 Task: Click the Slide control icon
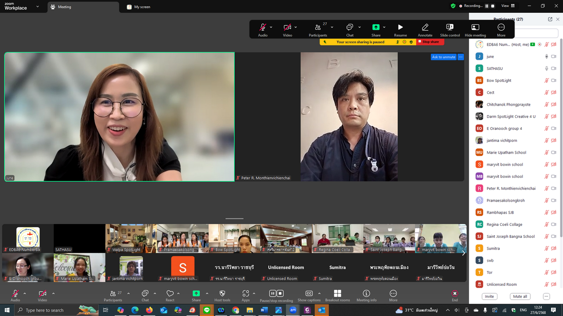449,29
